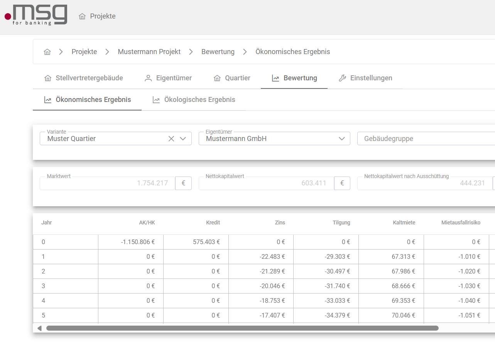Viewport: 495px width, 343px height.
Task: Click Projekte breadcrumb link
Action: tap(84, 52)
